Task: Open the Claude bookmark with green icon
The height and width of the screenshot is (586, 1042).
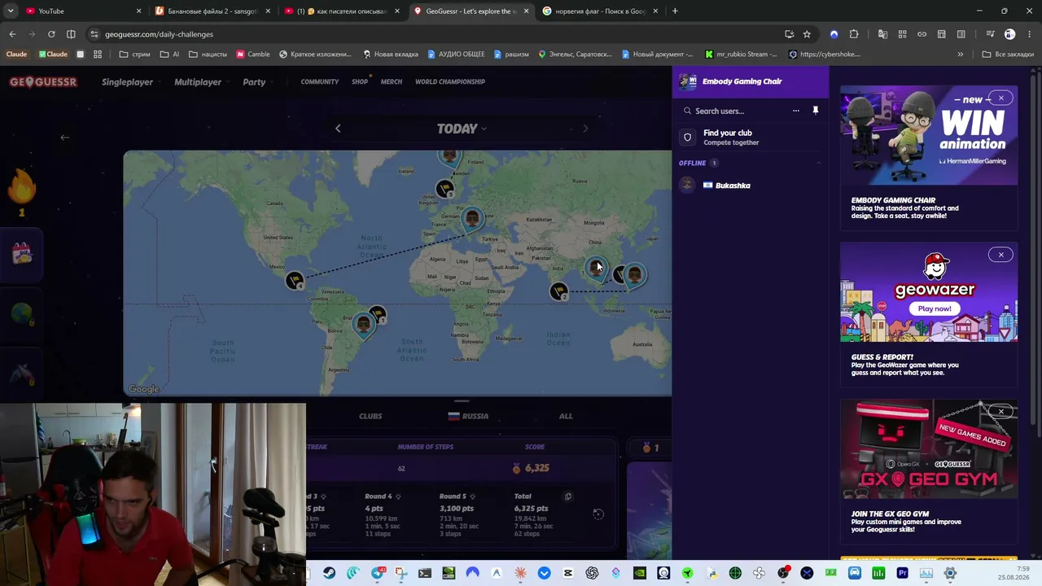Action: [53, 55]
